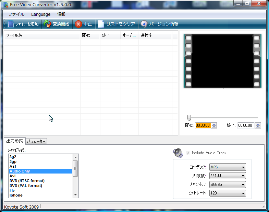Click the Clear List blank page icon
The height and width of the screenshot is (212, 269).
click(101, 24)
